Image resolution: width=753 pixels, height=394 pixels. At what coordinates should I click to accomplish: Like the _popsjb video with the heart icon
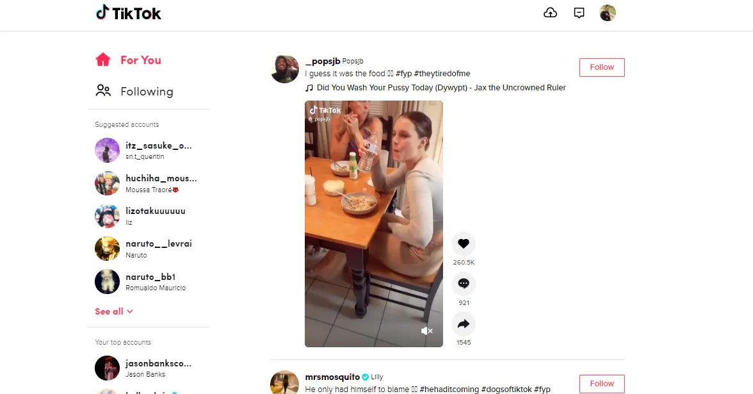pos(464,243)
